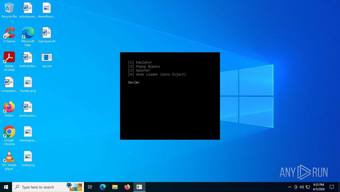Select the bothstories... Word document icon

tap(28, 60)
